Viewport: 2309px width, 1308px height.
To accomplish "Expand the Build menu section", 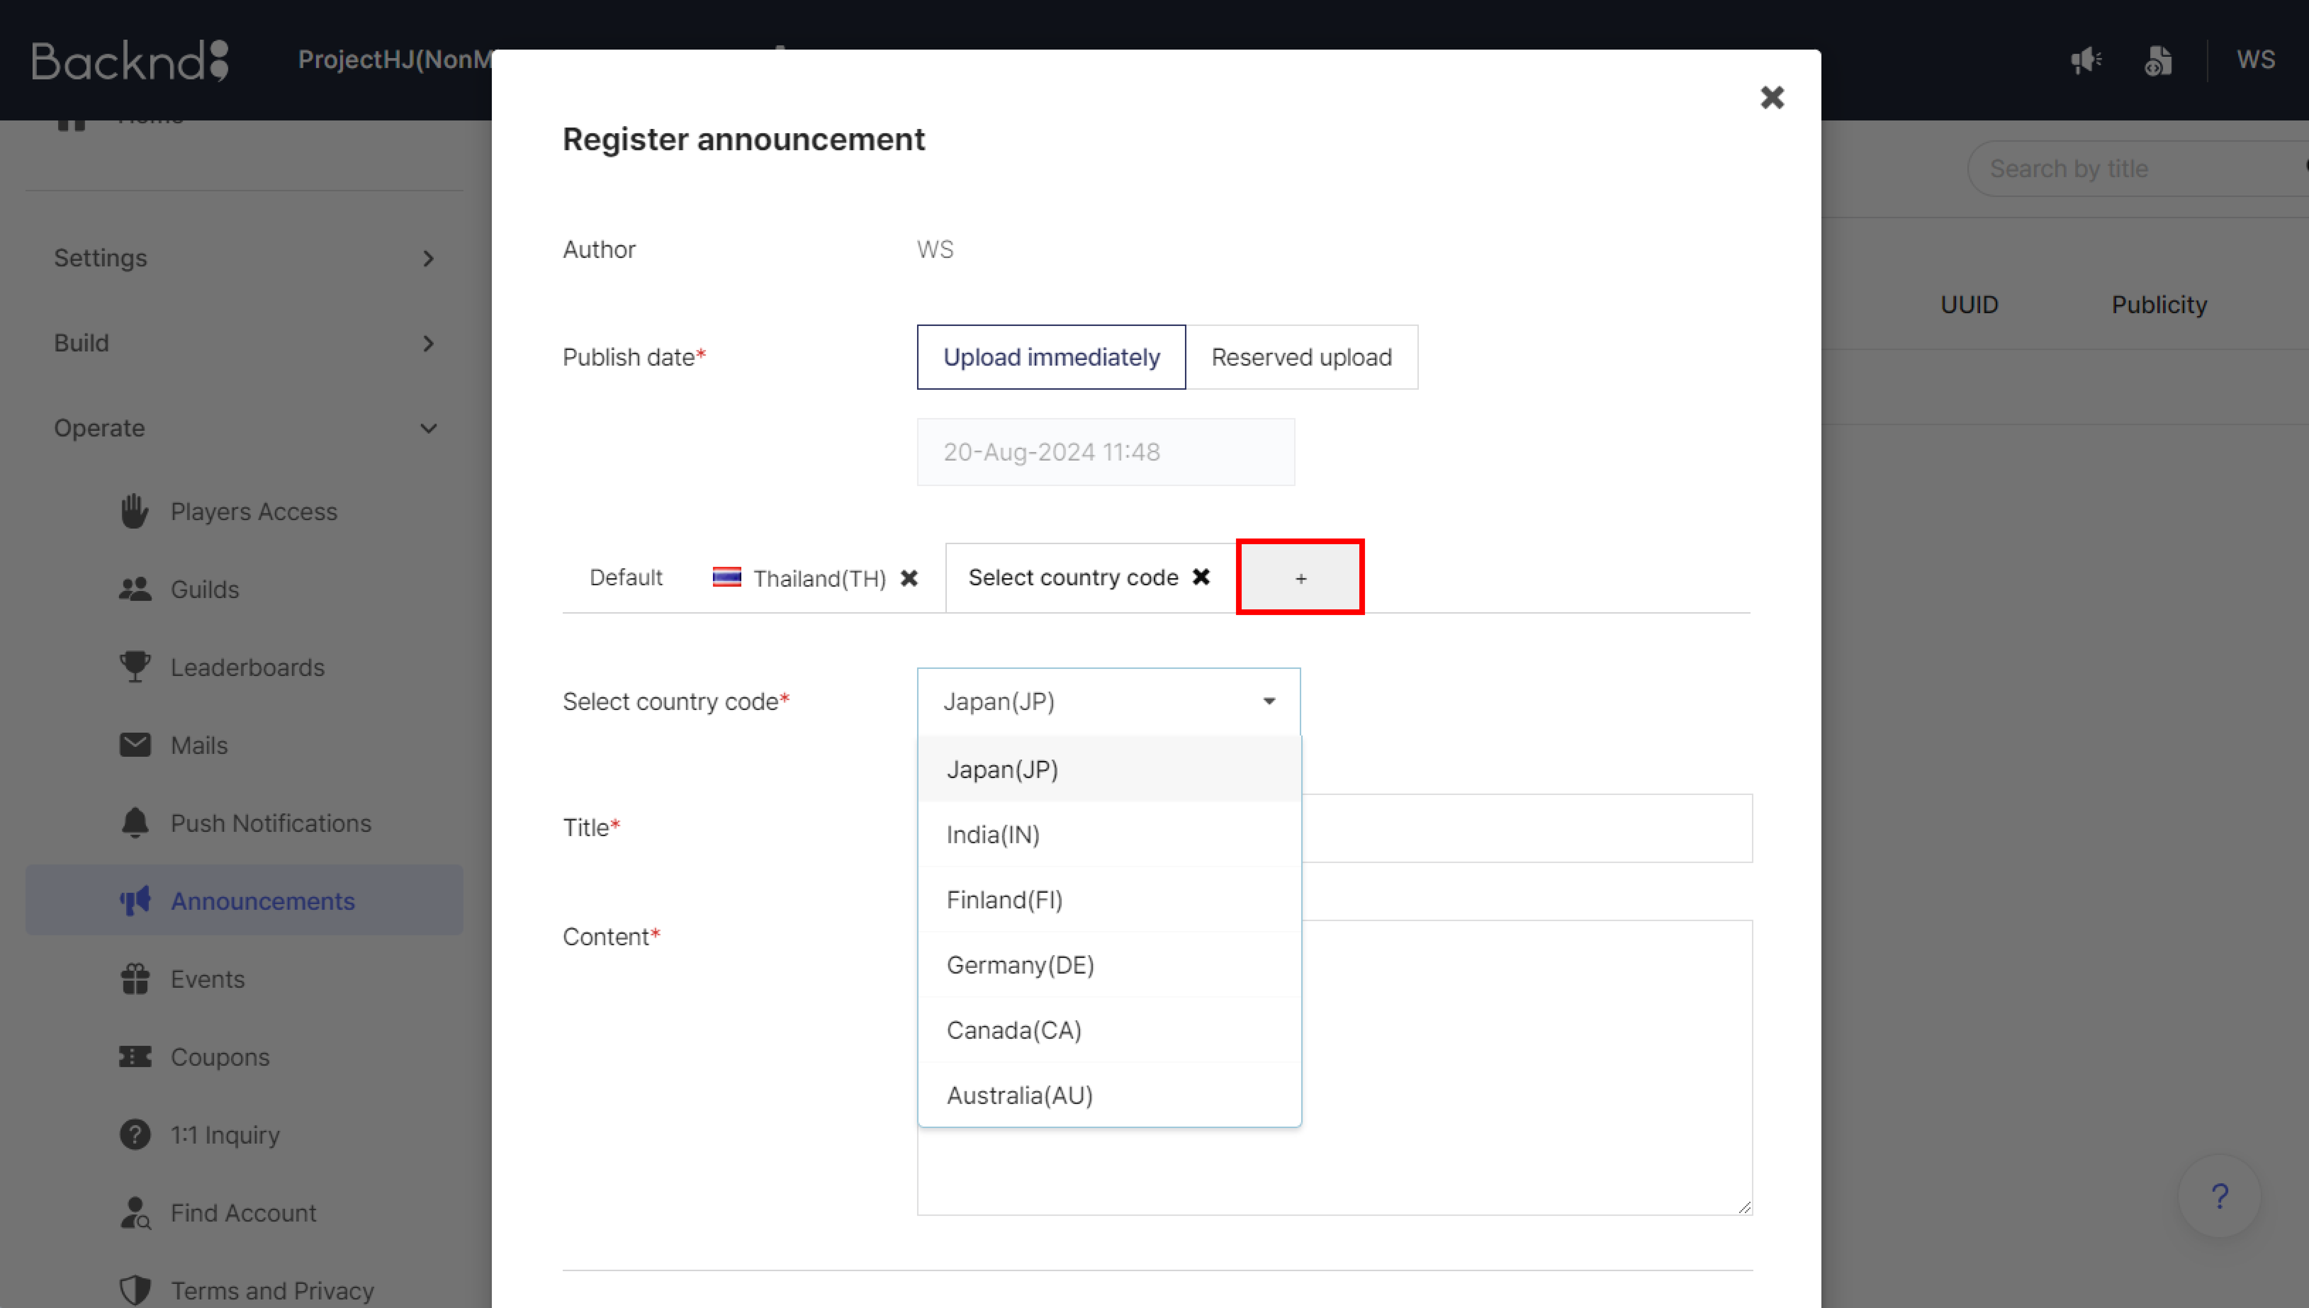I will click(245, 343).
